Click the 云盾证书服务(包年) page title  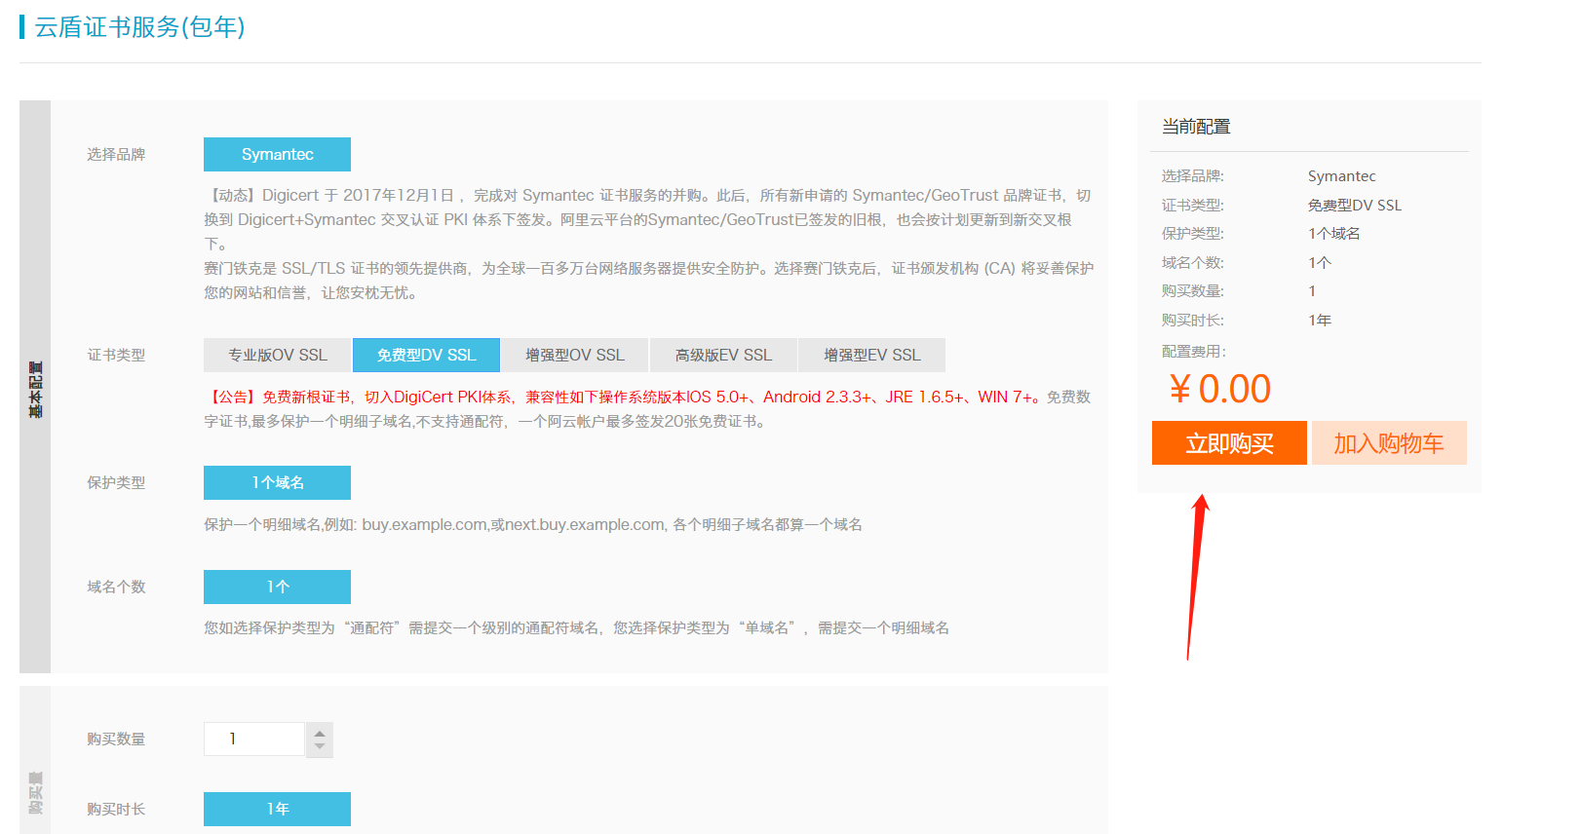click(139, 27)
